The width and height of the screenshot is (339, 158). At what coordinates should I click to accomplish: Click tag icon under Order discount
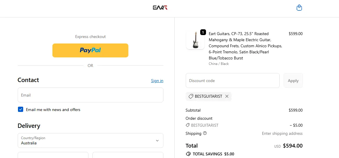pos(188,125)
